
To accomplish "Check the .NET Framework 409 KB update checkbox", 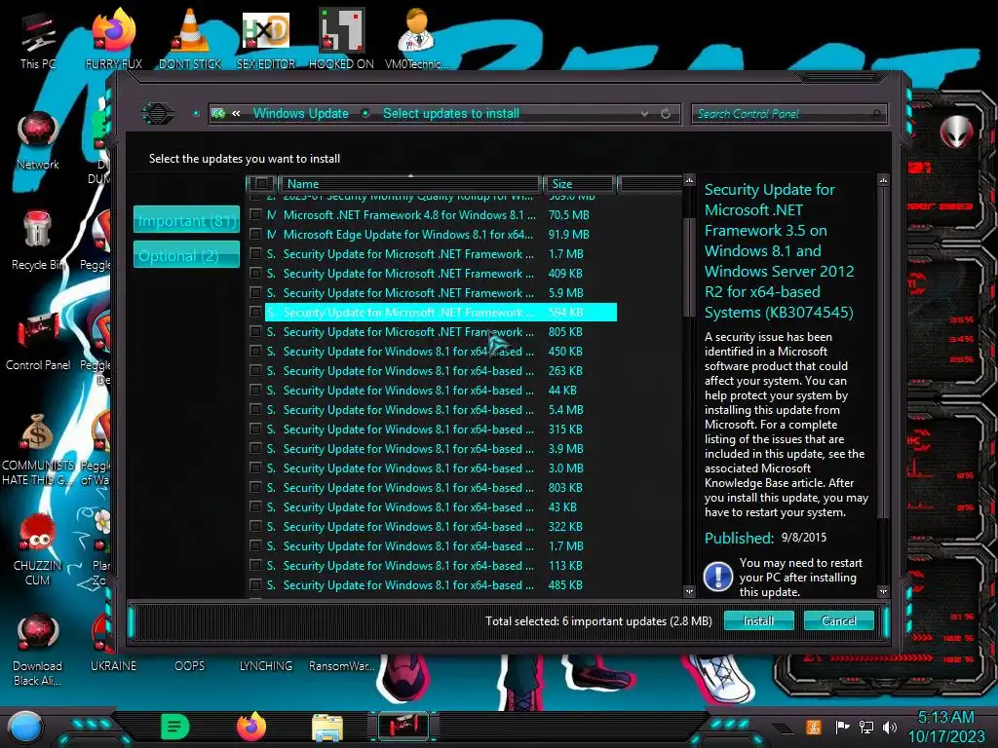I will click(x=255, y=274).
